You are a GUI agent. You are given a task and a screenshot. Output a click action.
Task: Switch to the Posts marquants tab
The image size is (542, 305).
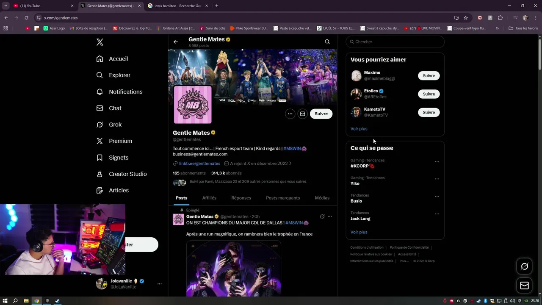click(283, 198)
